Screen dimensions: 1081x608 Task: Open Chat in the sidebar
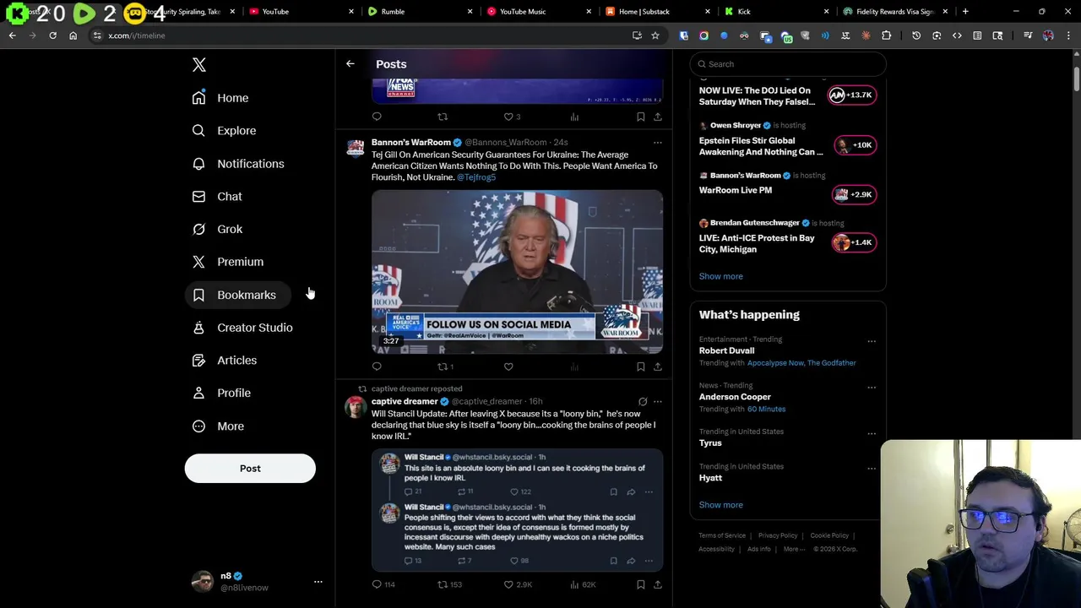pos(217,197)
